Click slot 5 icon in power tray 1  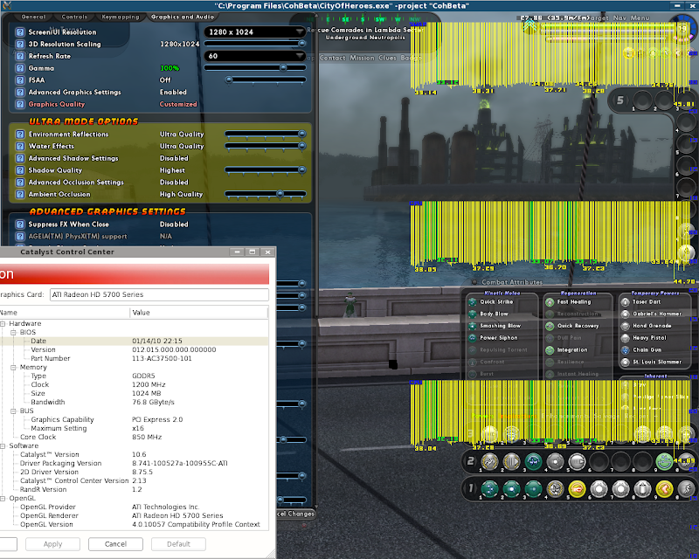pos(577,489)
